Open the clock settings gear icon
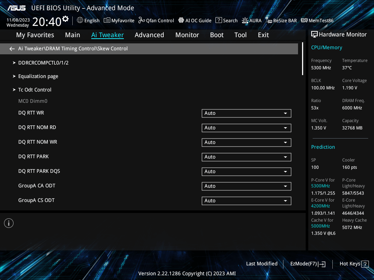The width and height of the screenshot is (374, 280). tap(65, 19)
